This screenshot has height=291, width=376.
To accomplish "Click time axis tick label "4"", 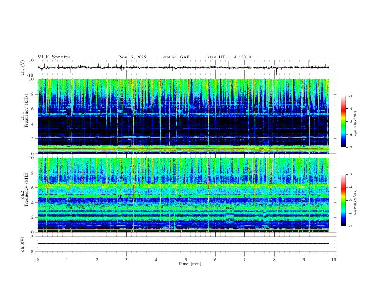I will pyautogui.click(x=156, y=260).
